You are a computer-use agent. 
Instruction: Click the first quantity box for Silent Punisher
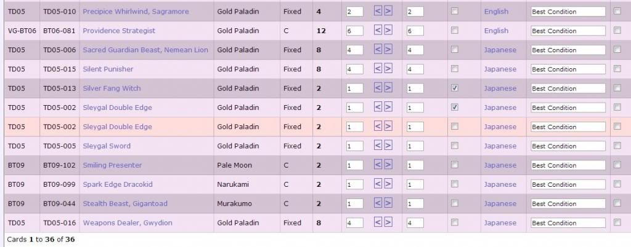pyautogui.click(x=354, y=69)
